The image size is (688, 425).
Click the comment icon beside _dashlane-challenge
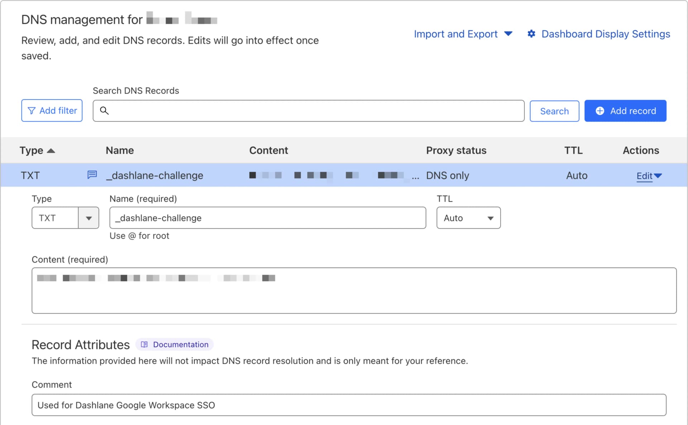click(x=92, y=175)
